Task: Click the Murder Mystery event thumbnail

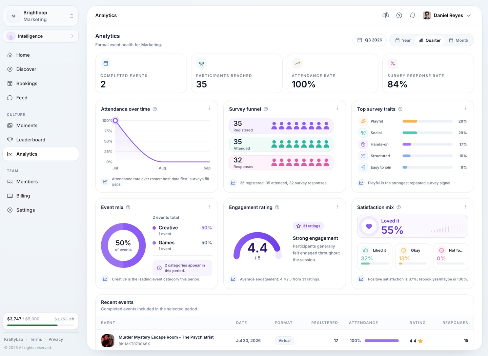Action: tap(108, 340)
